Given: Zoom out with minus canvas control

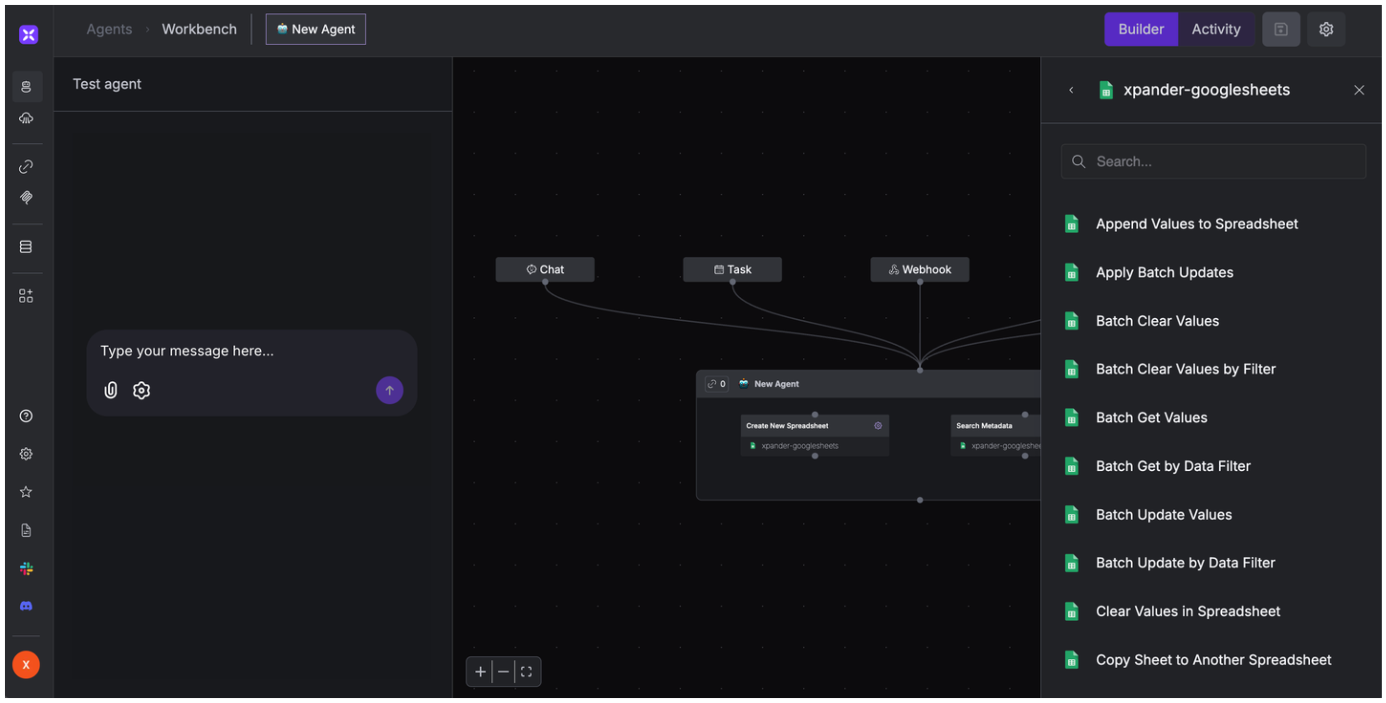Looking at the screenshot, I should coord(503,671).
